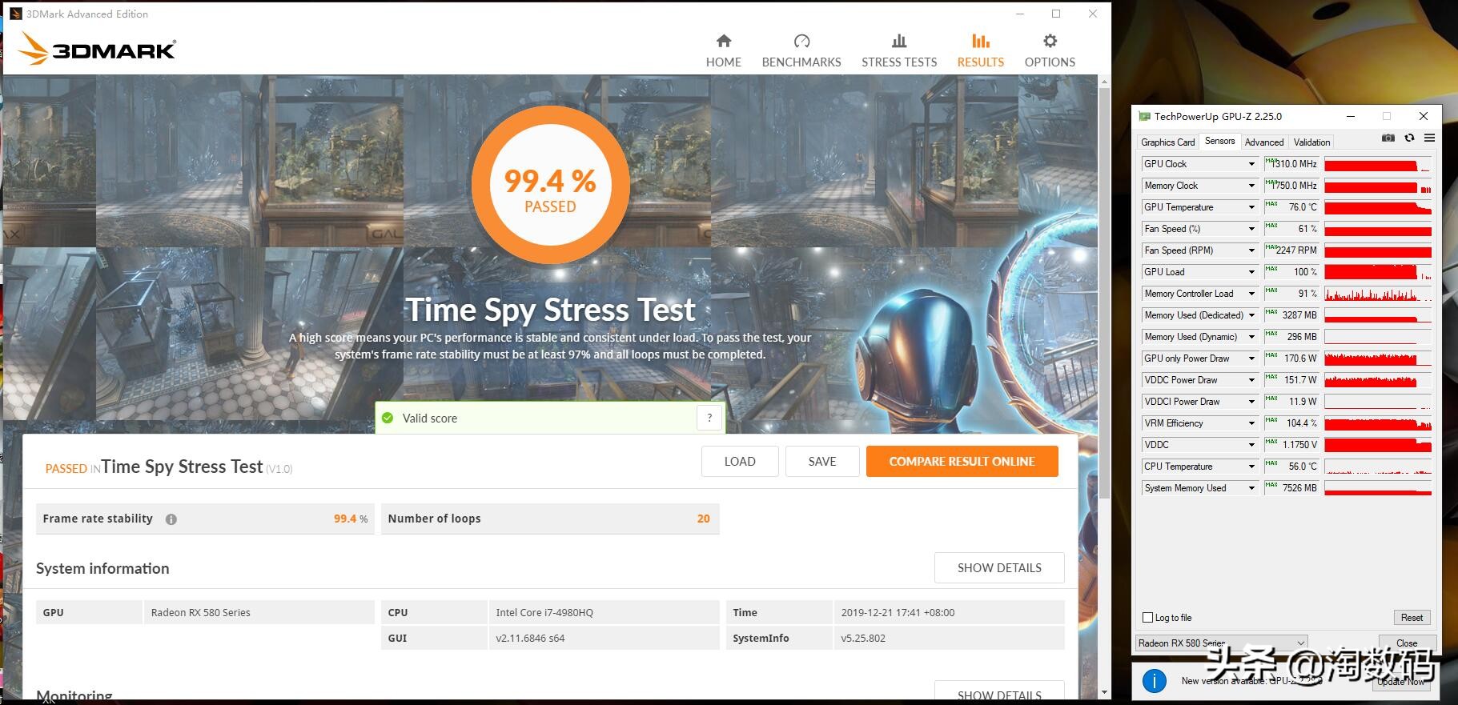This screenshot has width=1458, height=705.
Task: Reset the GPU-Z sensor readings
Action: pos(1412,618)
